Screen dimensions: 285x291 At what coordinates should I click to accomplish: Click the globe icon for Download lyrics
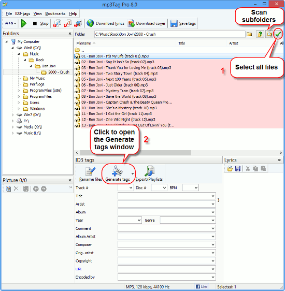(x=90, y=23)
